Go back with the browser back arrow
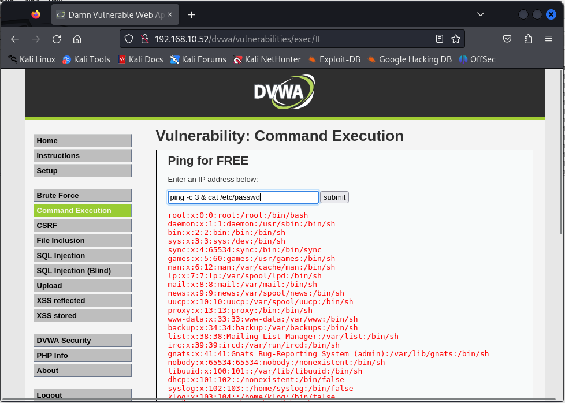This screenshot has height=403, width=565. click(x=15, y=39)
